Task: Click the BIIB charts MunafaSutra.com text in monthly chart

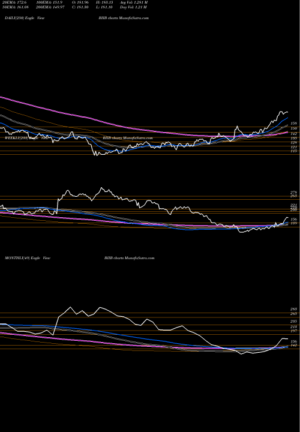Action: click(x=129, y=258)
